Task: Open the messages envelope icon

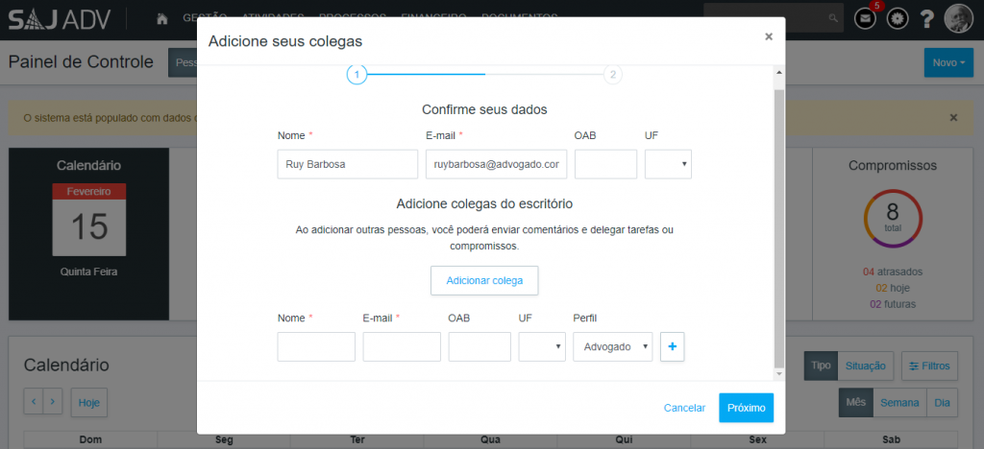Action: (866, 19)
